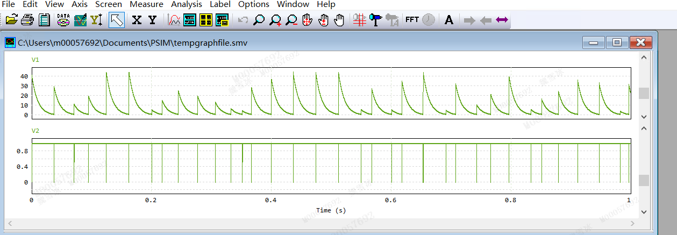Screen dimensions: 677x235
Task: Click the cyan screen with yellow inset icon
Action: click(x=222, y=20)
